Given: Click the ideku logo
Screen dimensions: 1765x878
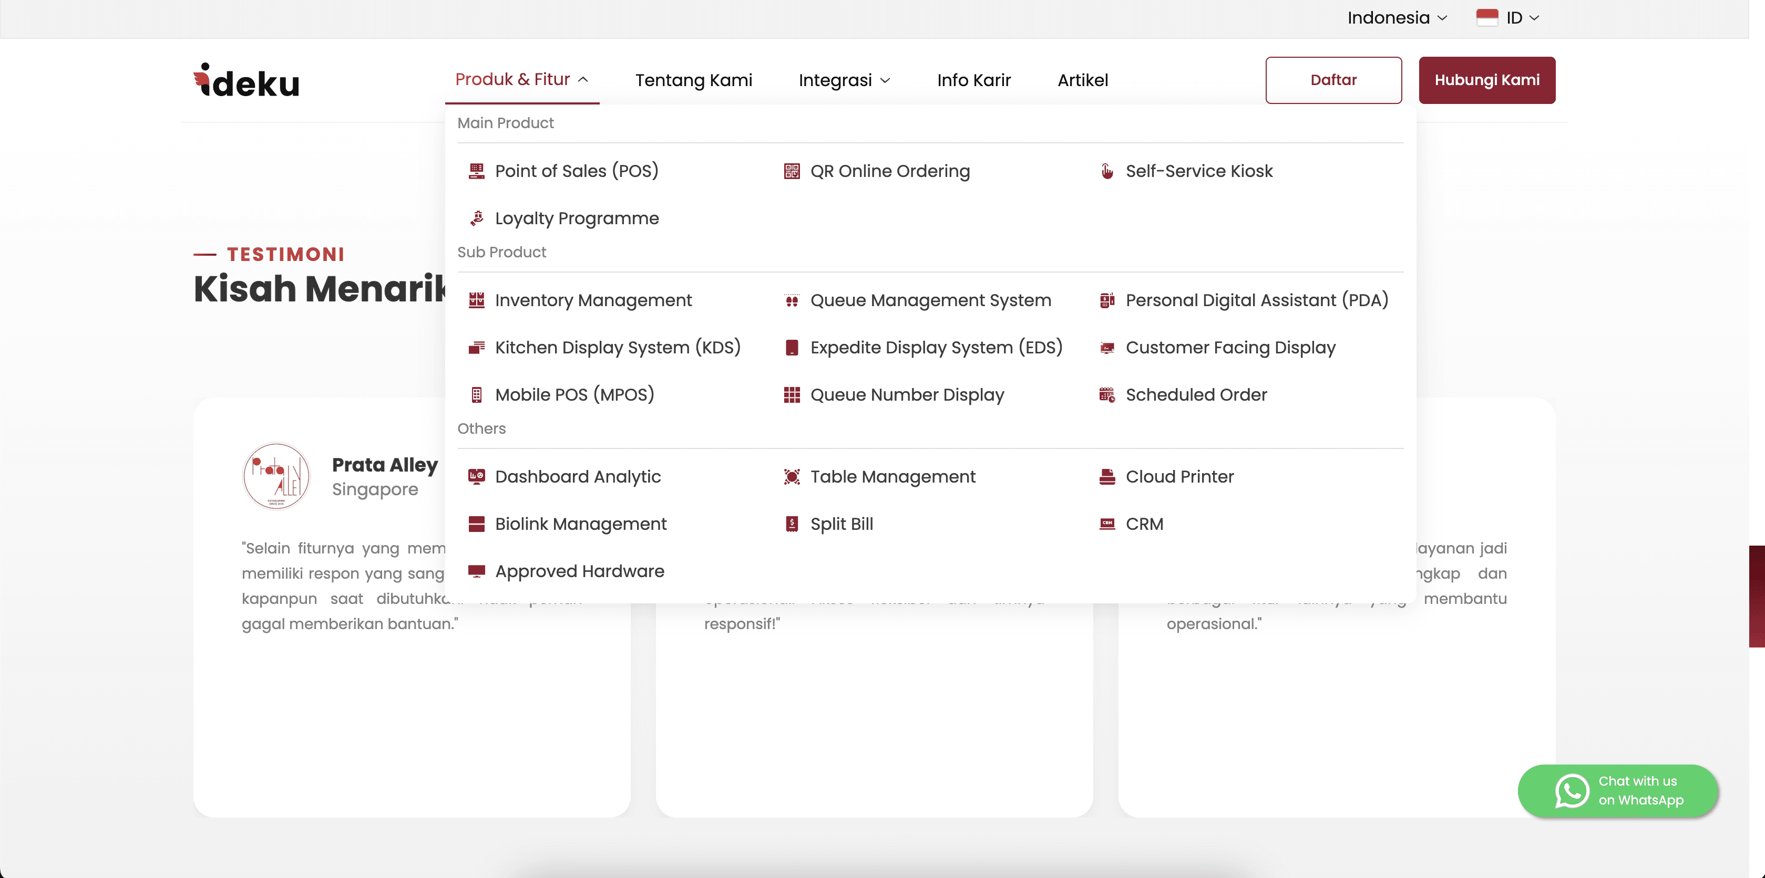Looking at the screenshot, I should click(x=247, y=81).
